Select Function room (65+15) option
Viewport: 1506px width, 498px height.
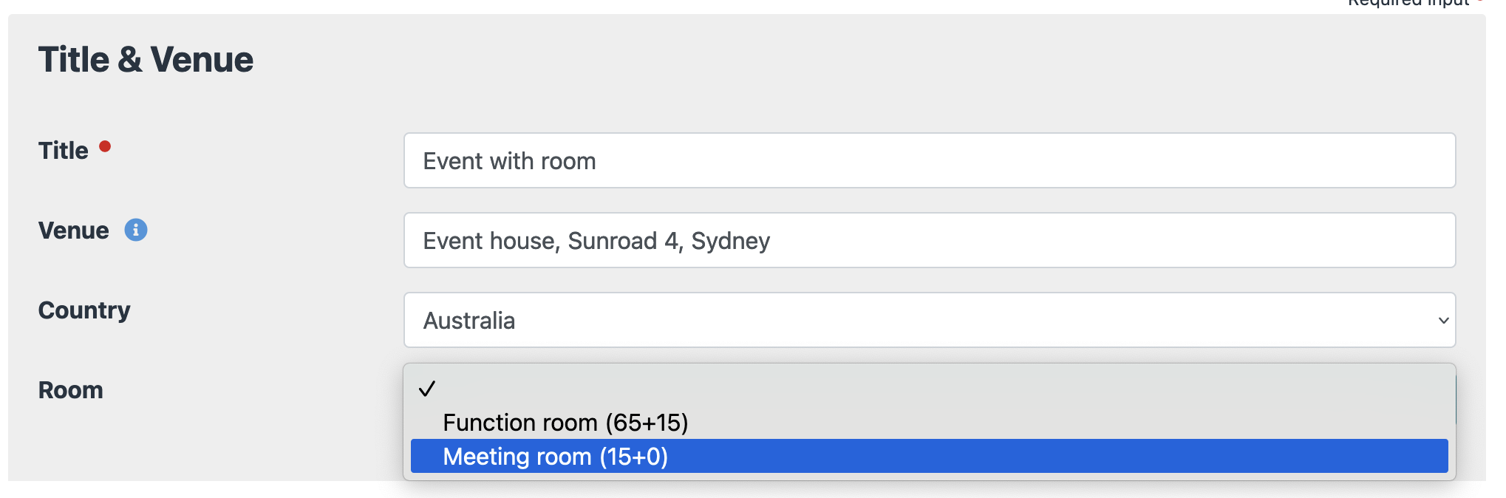(x=565, y=423)
